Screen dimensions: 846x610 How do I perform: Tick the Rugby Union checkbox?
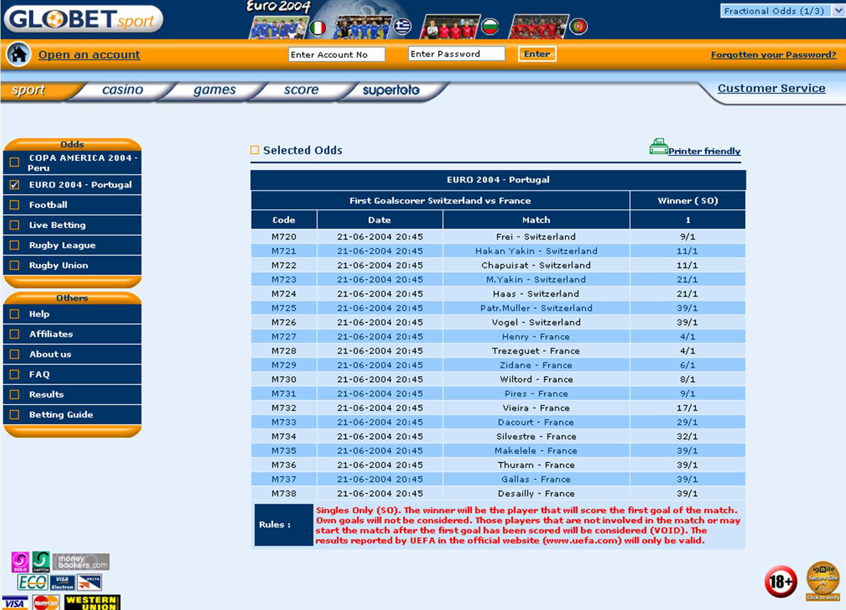pyautogui.click(x=14, y=265)
